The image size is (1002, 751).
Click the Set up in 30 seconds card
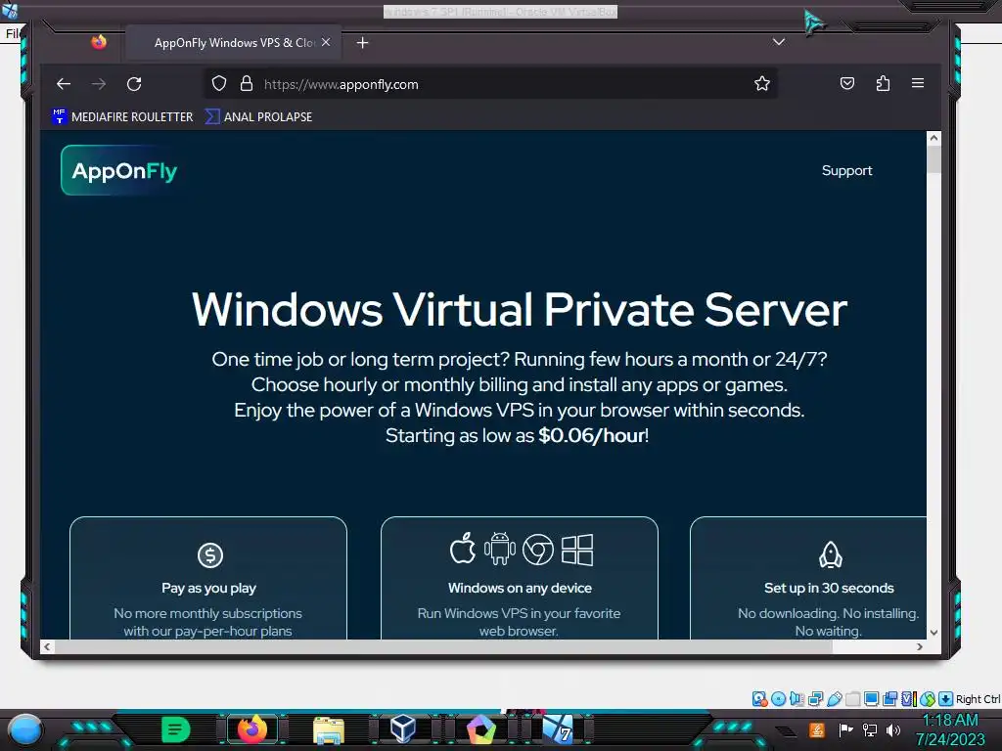tap(808, 578)
